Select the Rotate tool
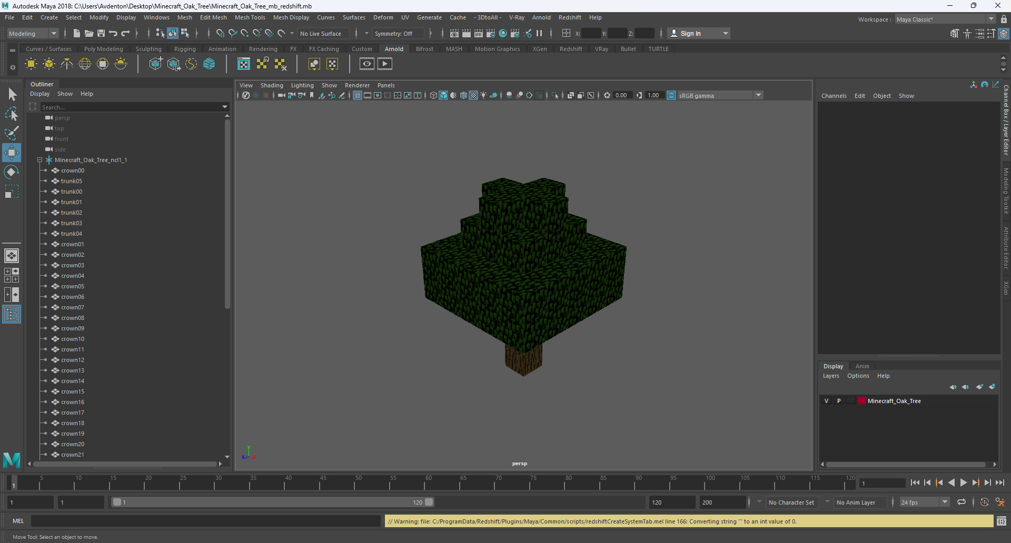 pyautogui.click(x=12, y=172)
